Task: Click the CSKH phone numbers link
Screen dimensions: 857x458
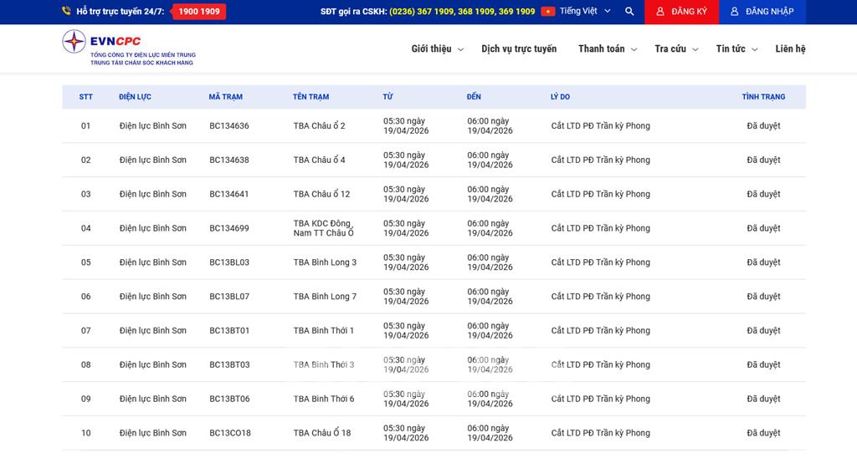Action: coord(462,12)
